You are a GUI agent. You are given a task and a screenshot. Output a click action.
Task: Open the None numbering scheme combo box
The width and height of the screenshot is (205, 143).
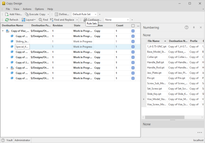pyautogui.click(x=117, y=20)
